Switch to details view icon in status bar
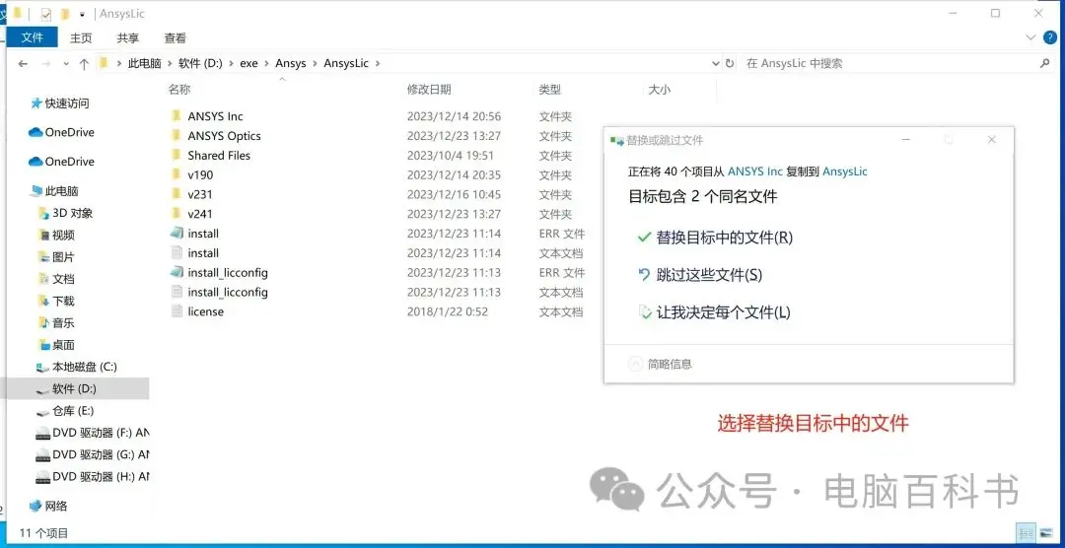The width and height of the screenshot is (1065, 548). pyautogui.click(x=1027, y=533)
